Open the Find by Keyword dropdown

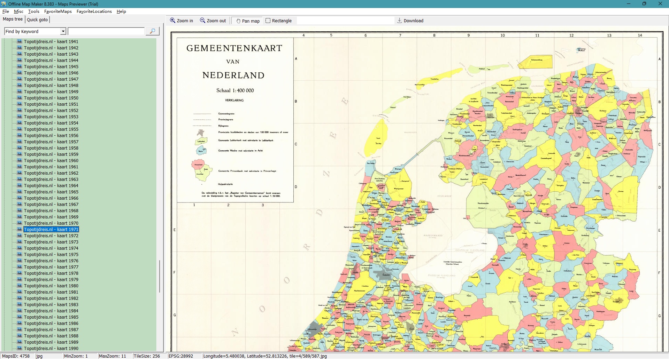[x=63, y=31]
